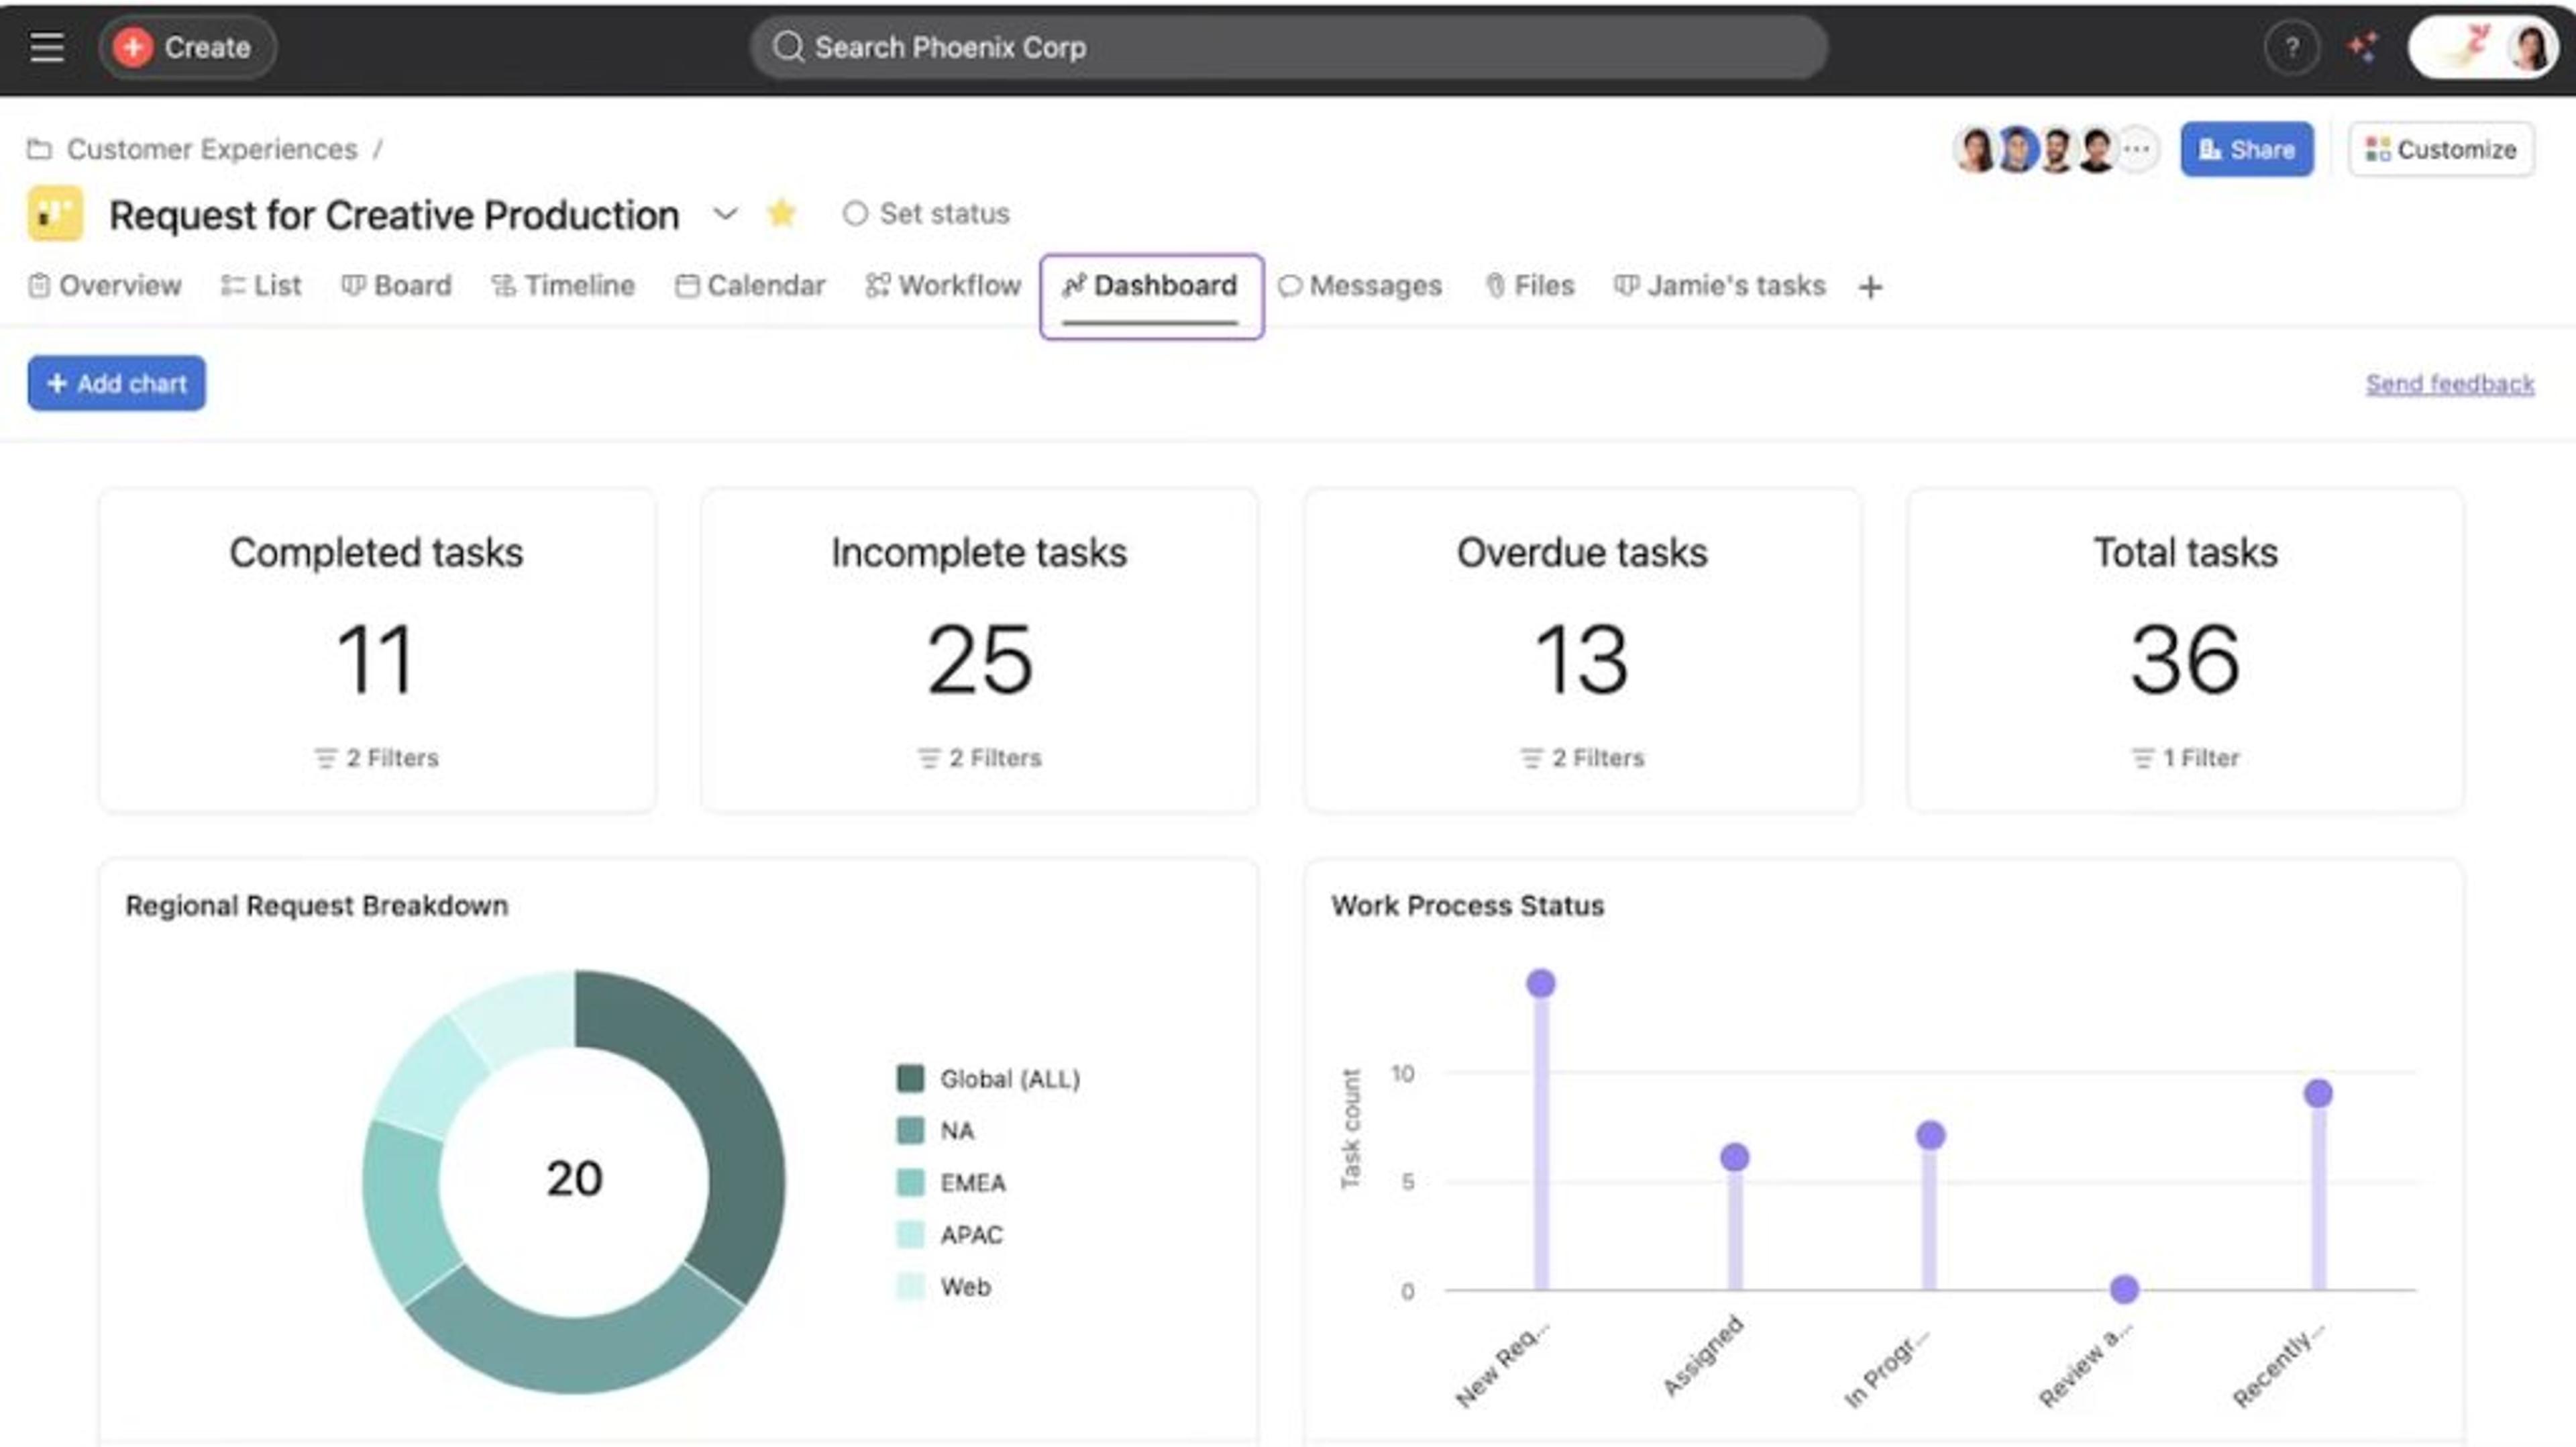This screenshot has height=1447, width=2576.
Task: Click the Add chart button
Action: pyautogui.click(x=116, y=383)
